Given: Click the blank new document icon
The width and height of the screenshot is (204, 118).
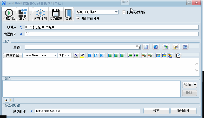Looking at the screenshot, I should pos(146,47).
